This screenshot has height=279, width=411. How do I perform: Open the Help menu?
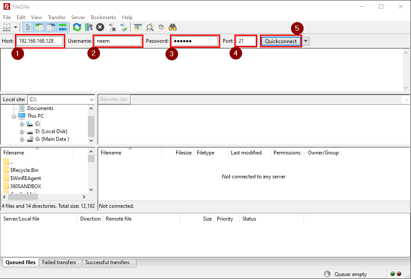pyautogui.click(x=127, y=17)
